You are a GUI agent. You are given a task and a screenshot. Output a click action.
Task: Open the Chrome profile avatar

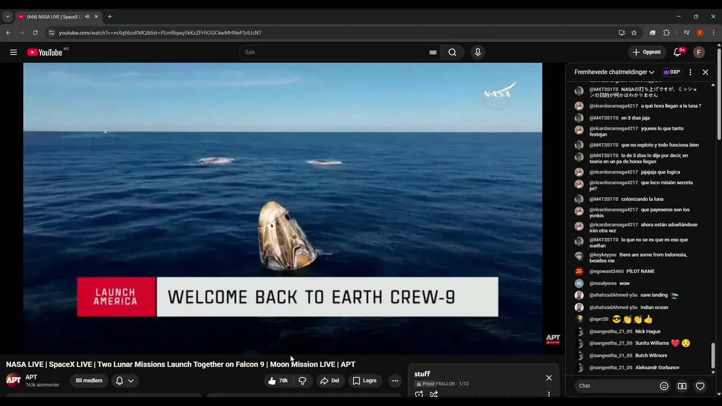(x=700, y=33)
